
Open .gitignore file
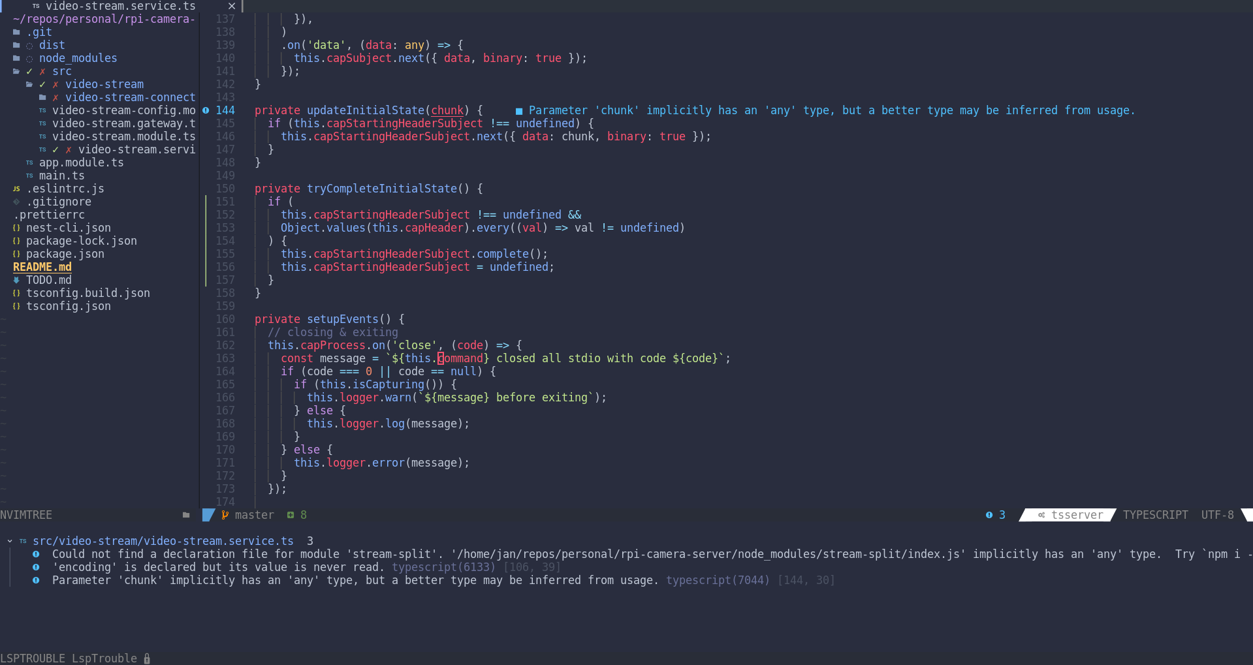click(59, 202)
